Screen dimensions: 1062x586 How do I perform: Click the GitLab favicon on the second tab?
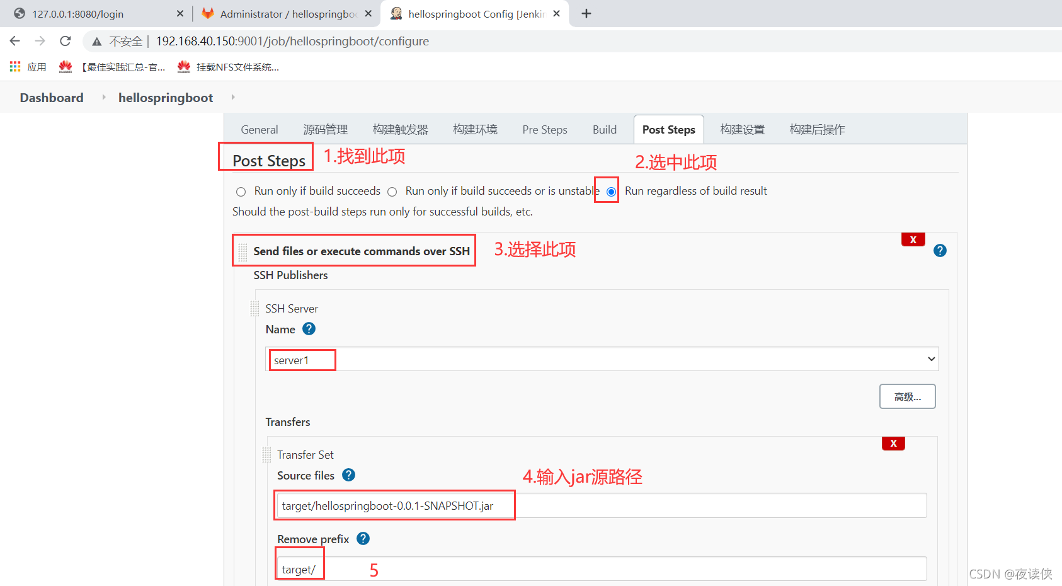[x=208, y=13]
